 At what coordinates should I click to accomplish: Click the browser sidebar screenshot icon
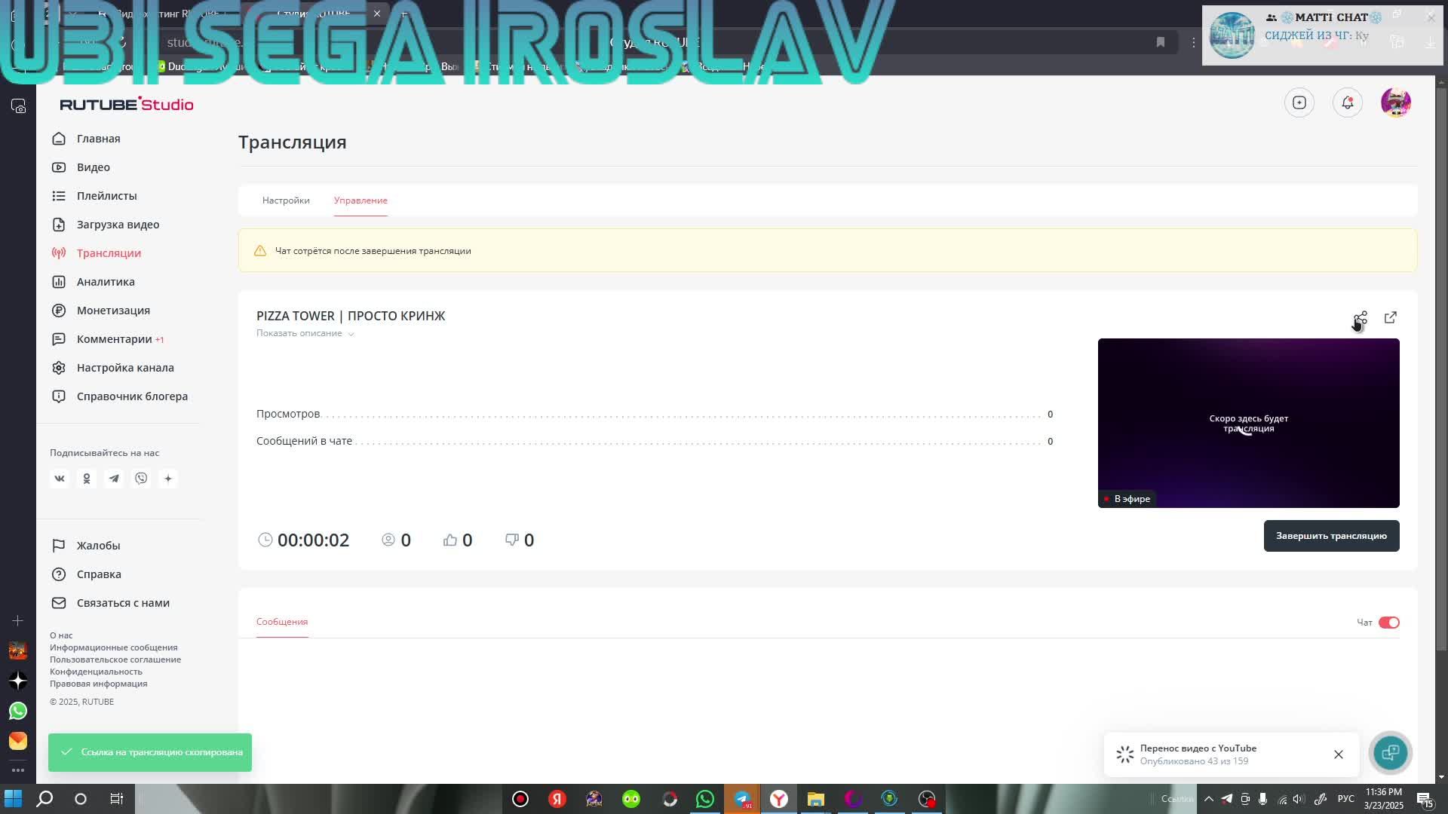[18, 106]
